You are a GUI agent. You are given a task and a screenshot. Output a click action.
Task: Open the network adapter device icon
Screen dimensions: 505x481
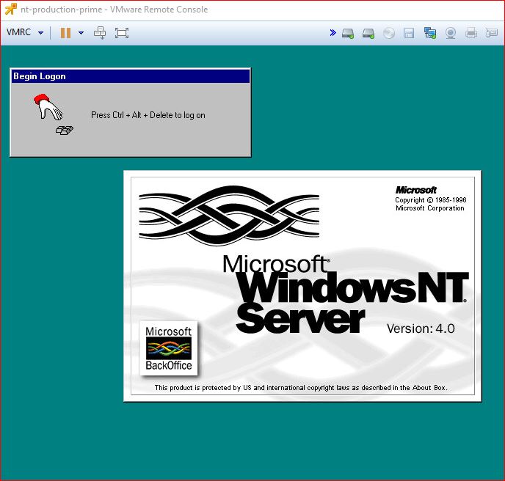(430, 33)
